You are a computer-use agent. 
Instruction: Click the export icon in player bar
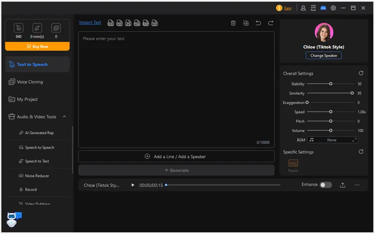point(342,185)
